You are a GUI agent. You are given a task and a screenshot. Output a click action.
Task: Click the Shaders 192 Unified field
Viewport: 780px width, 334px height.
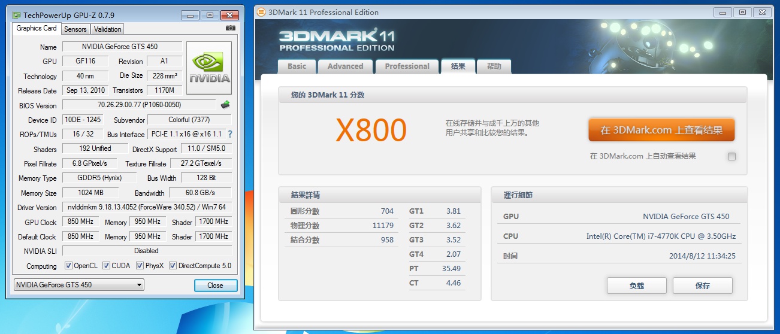95,148
